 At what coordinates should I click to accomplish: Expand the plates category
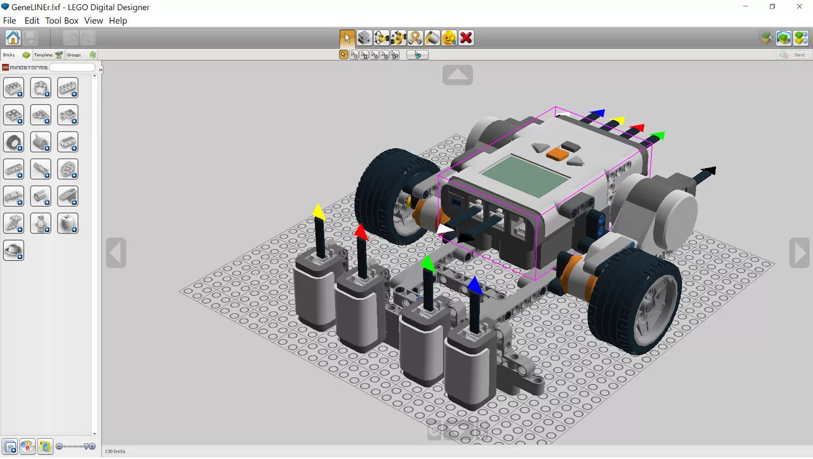pyautogui.click(x=14, y=115)
